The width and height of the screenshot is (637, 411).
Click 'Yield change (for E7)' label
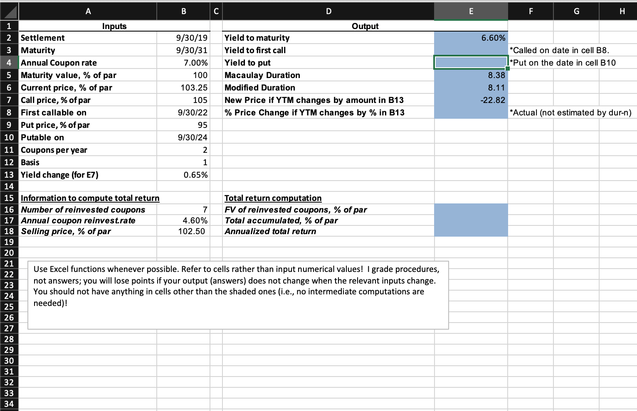click(59, 175)
